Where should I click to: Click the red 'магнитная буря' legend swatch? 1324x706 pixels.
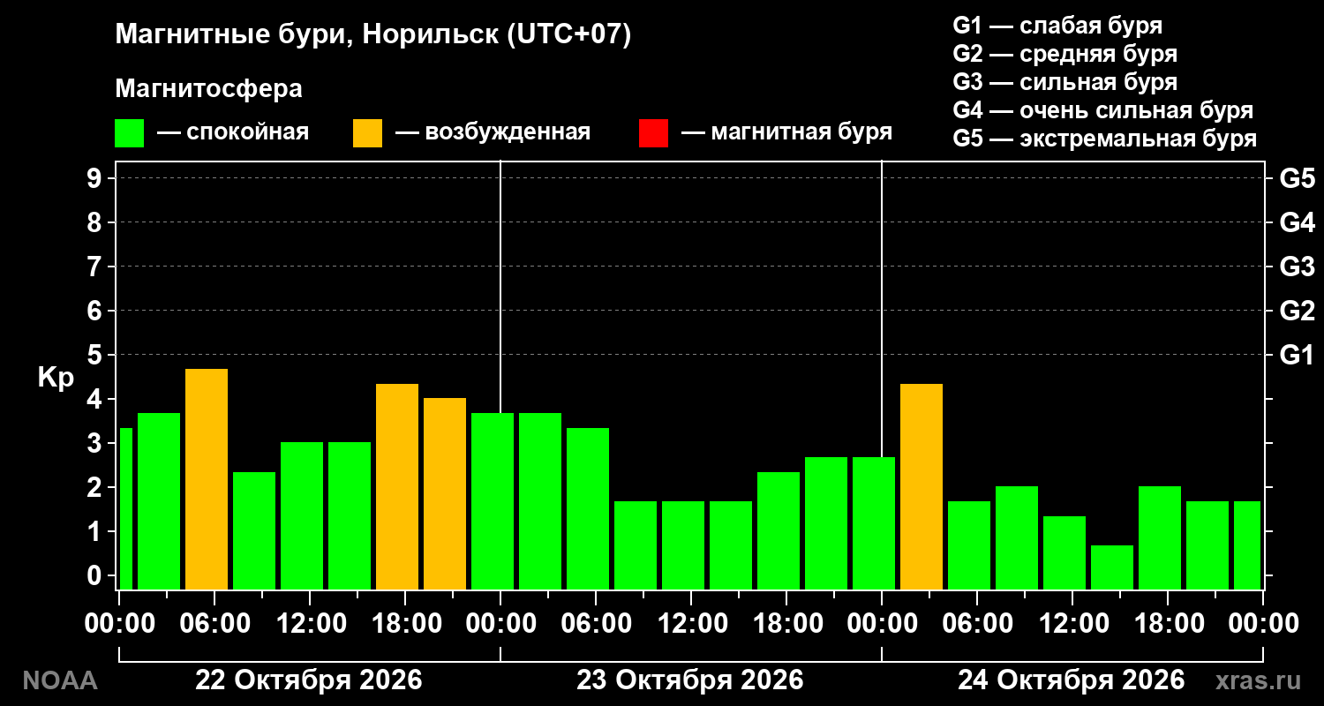[653, 132]
